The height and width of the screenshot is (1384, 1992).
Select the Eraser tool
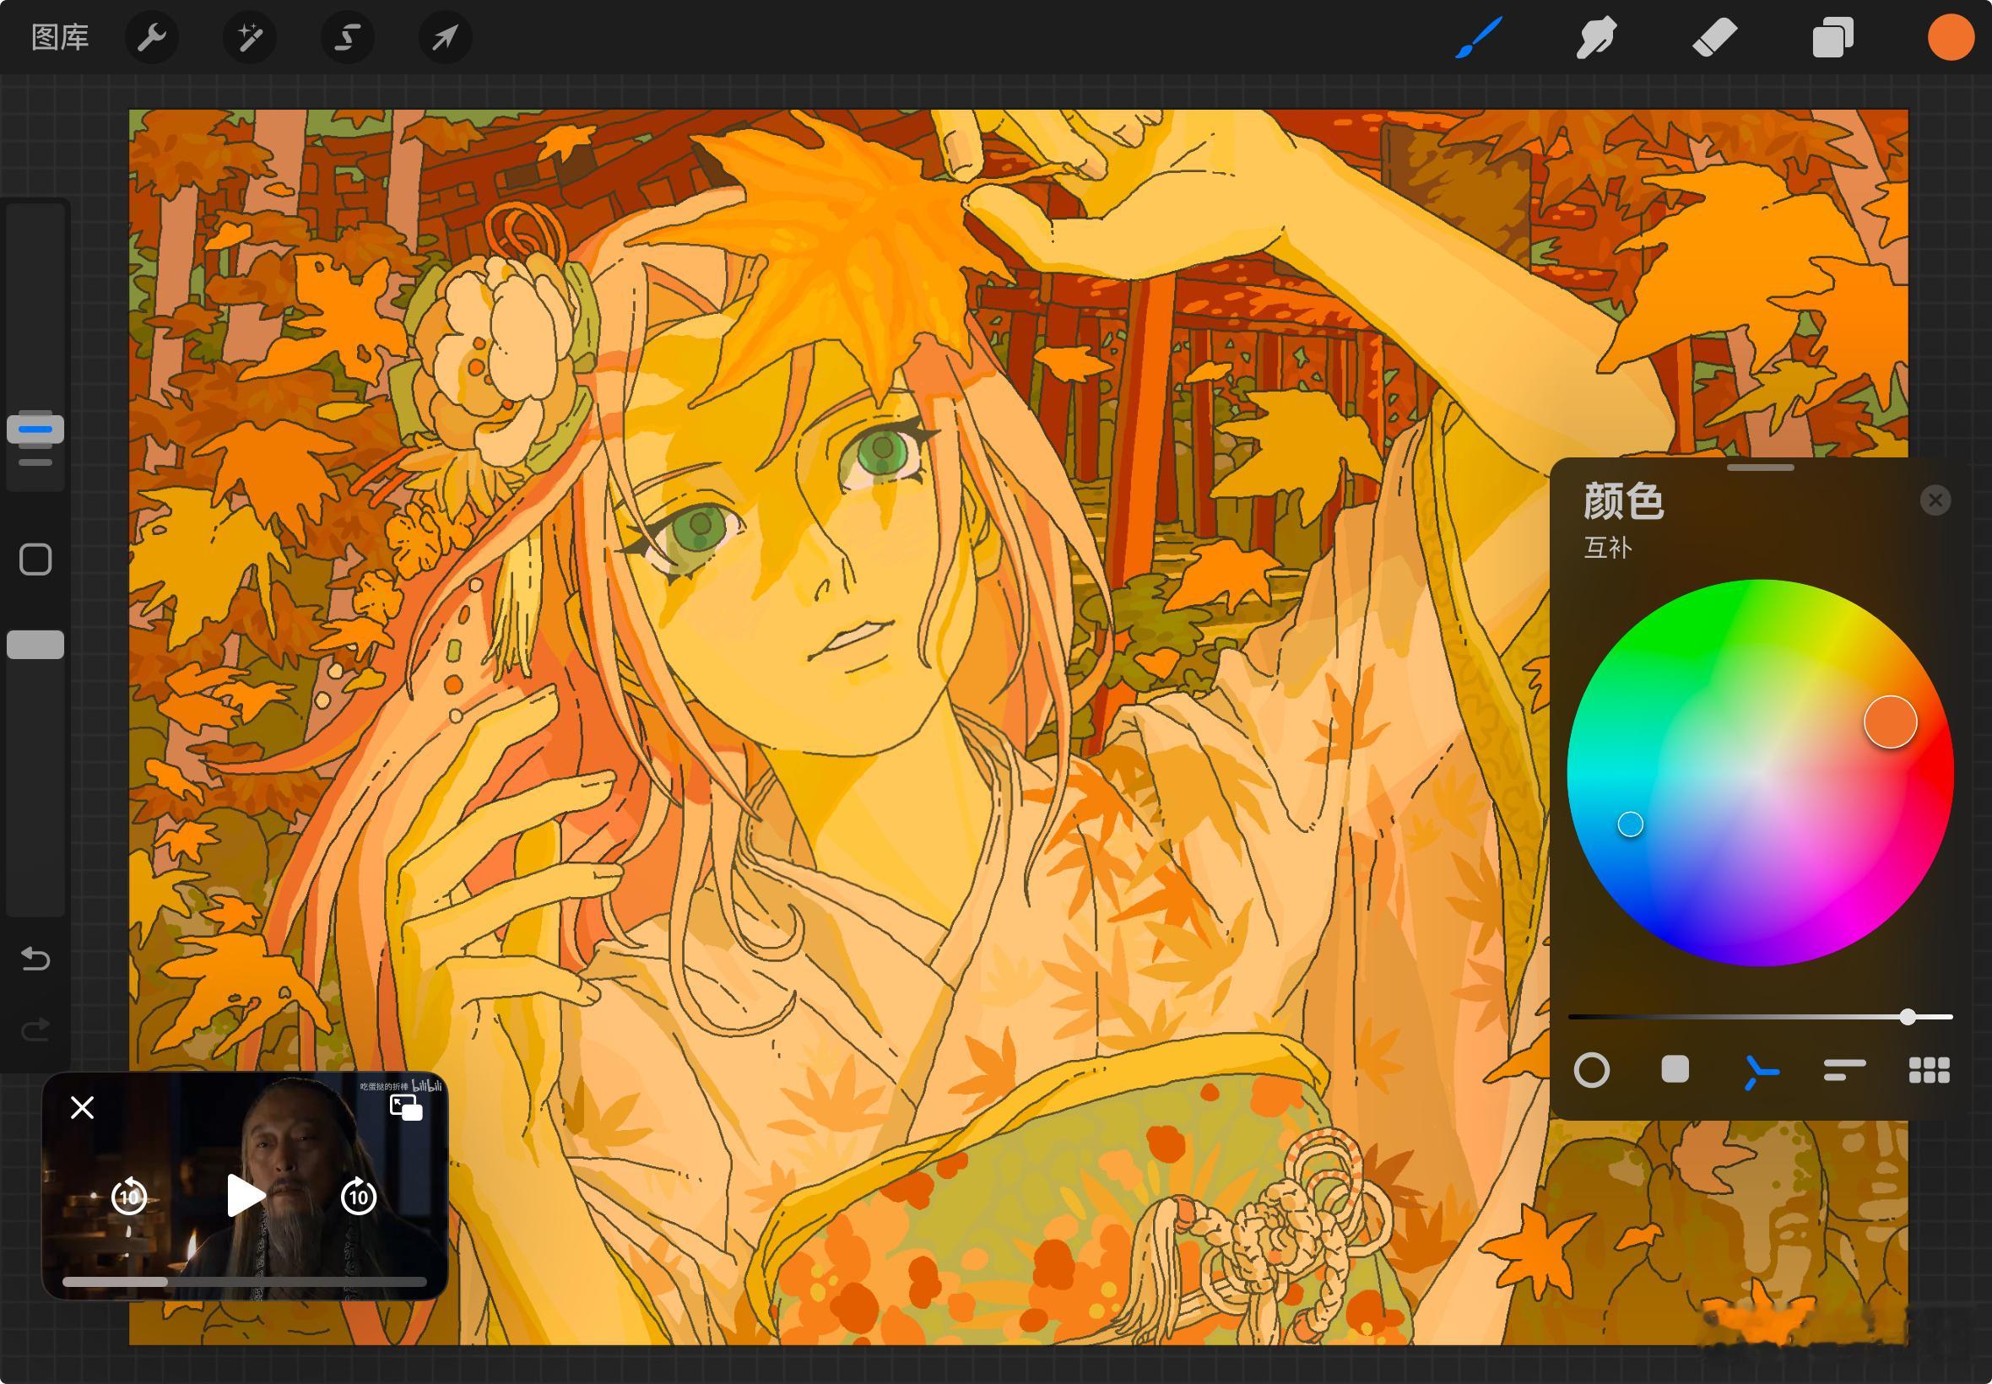click(x=1714, y=38)
